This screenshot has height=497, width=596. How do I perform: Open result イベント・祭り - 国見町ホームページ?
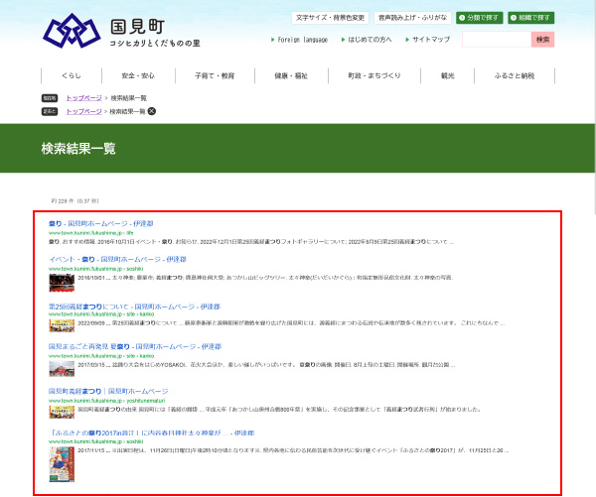pos(117,259)
